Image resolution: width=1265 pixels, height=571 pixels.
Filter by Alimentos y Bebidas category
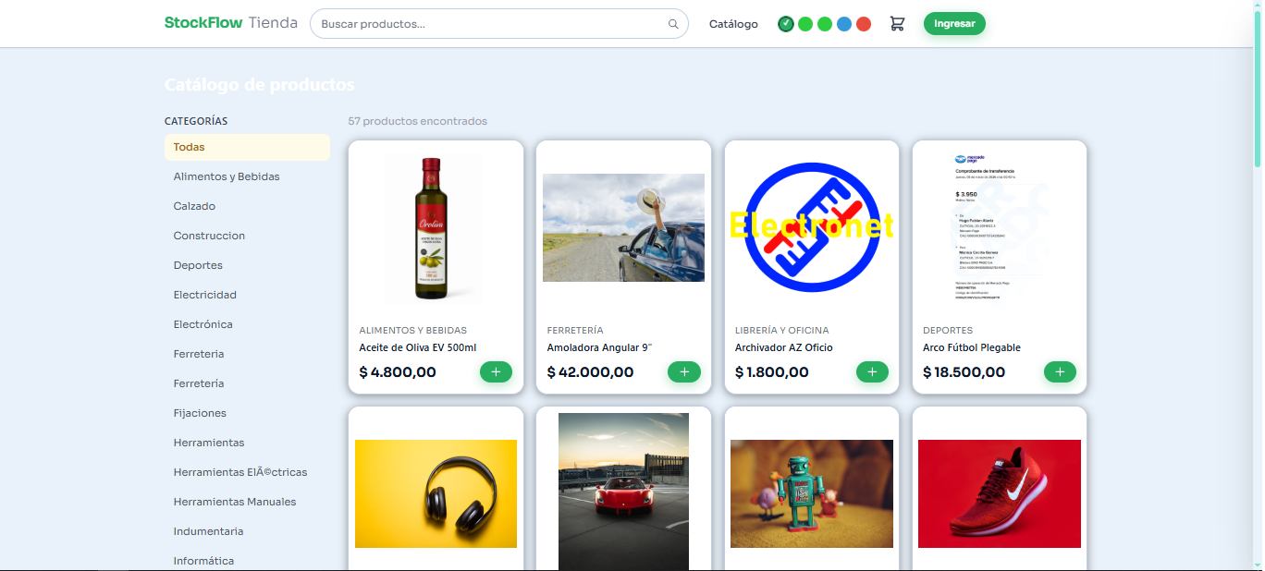(227, 176)
